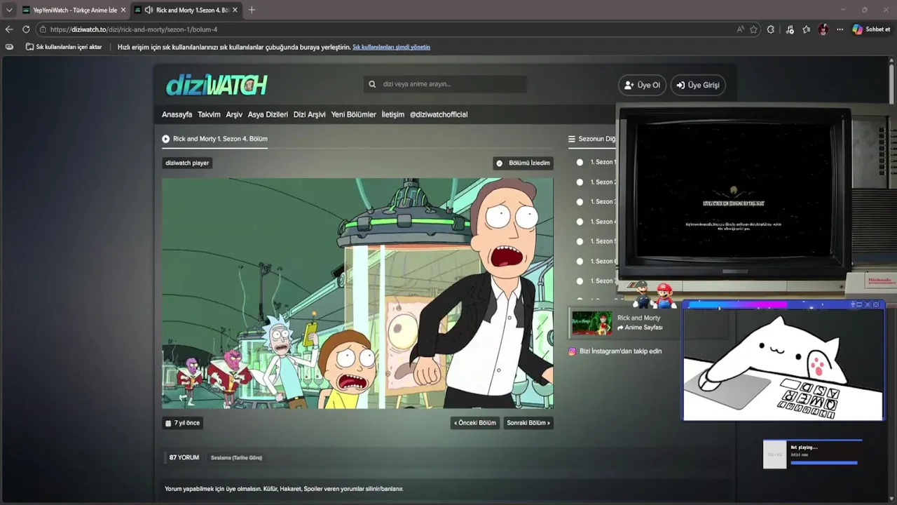This screenshot has height=505, width=897.
Task: Toggle Bölümü İzledim watched checkmark
Action: point(523,163)
